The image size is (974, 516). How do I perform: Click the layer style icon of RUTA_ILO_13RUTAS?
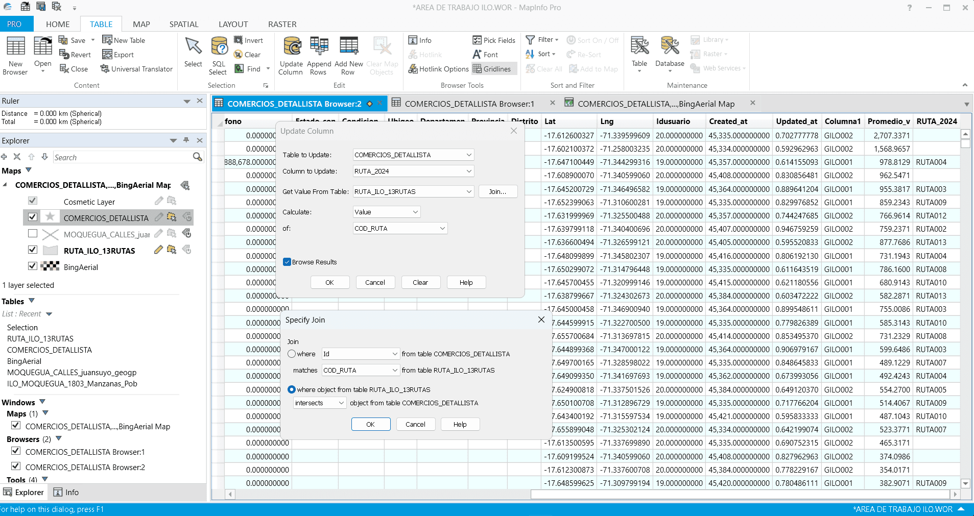(50, 251)
